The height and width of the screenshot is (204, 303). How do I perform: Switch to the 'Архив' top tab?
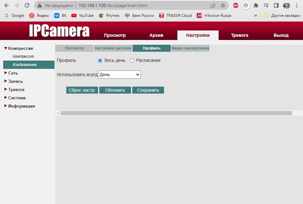point(156,35)
